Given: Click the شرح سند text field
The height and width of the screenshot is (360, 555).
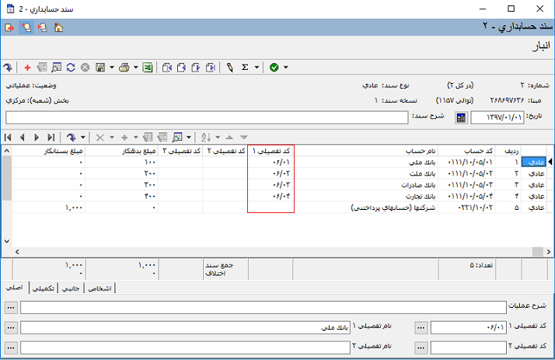Looking at the screenshot, I should click(x=206, y=117).
